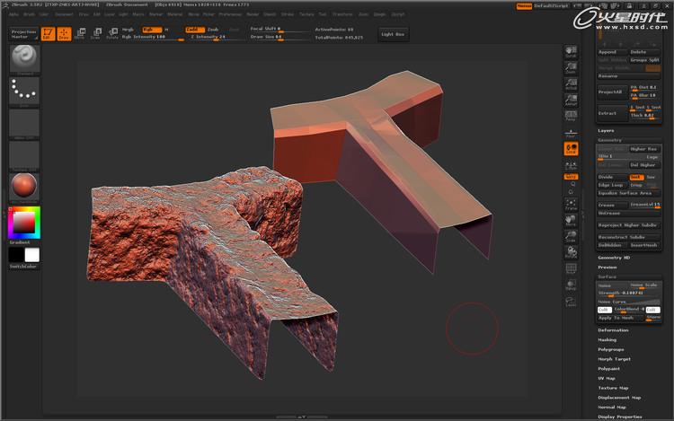
Task: Select the Move transform icon in top shelf
Action: pyautogui.click(x=80, y=34)
